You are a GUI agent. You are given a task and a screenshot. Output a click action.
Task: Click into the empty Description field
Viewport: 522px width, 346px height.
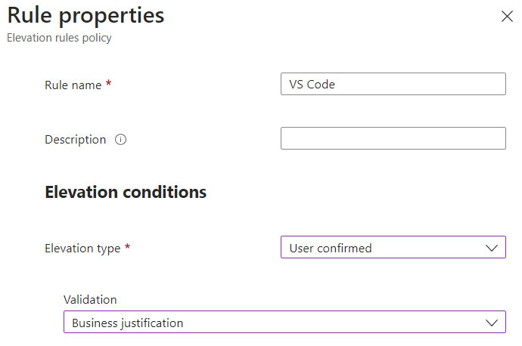coord(393,138)
